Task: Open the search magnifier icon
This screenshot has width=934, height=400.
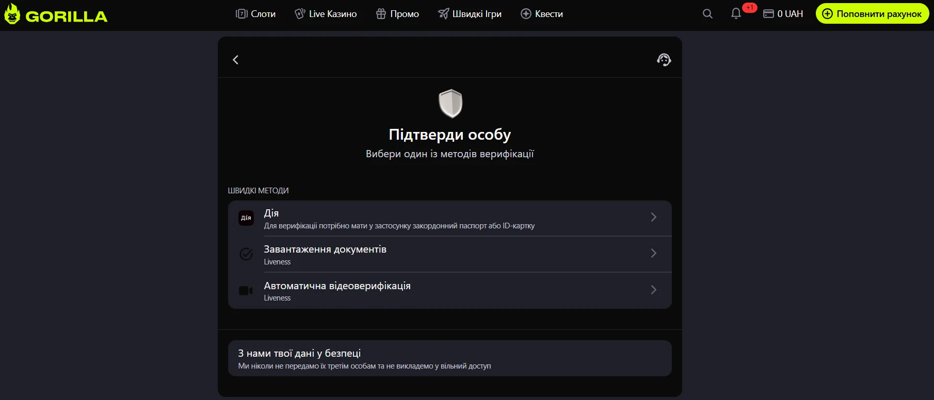Action: click(707, 14)
